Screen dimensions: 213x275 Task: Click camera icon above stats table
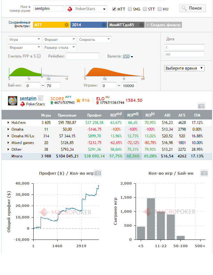click(x=201, y=106)
